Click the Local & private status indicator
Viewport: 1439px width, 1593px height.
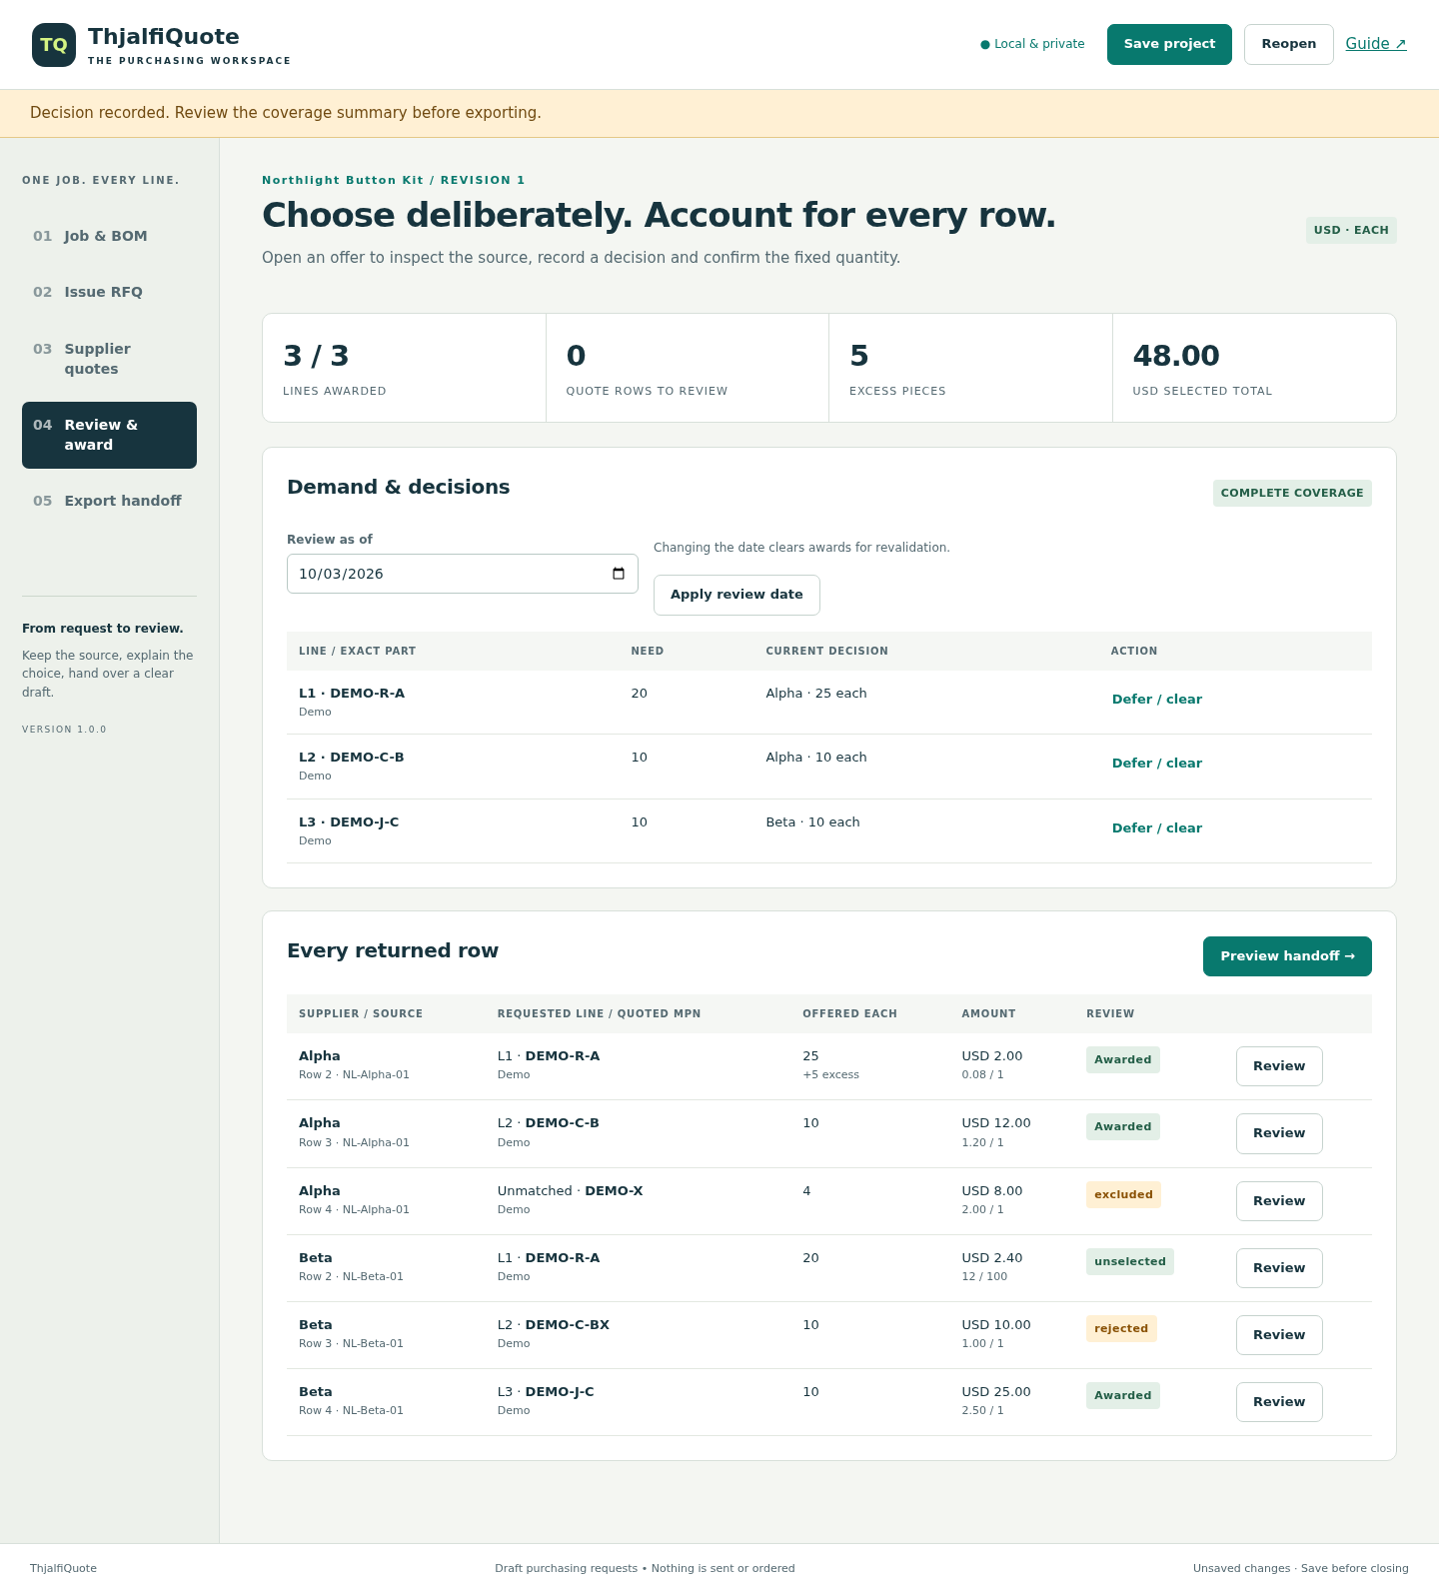(1032, 44)
